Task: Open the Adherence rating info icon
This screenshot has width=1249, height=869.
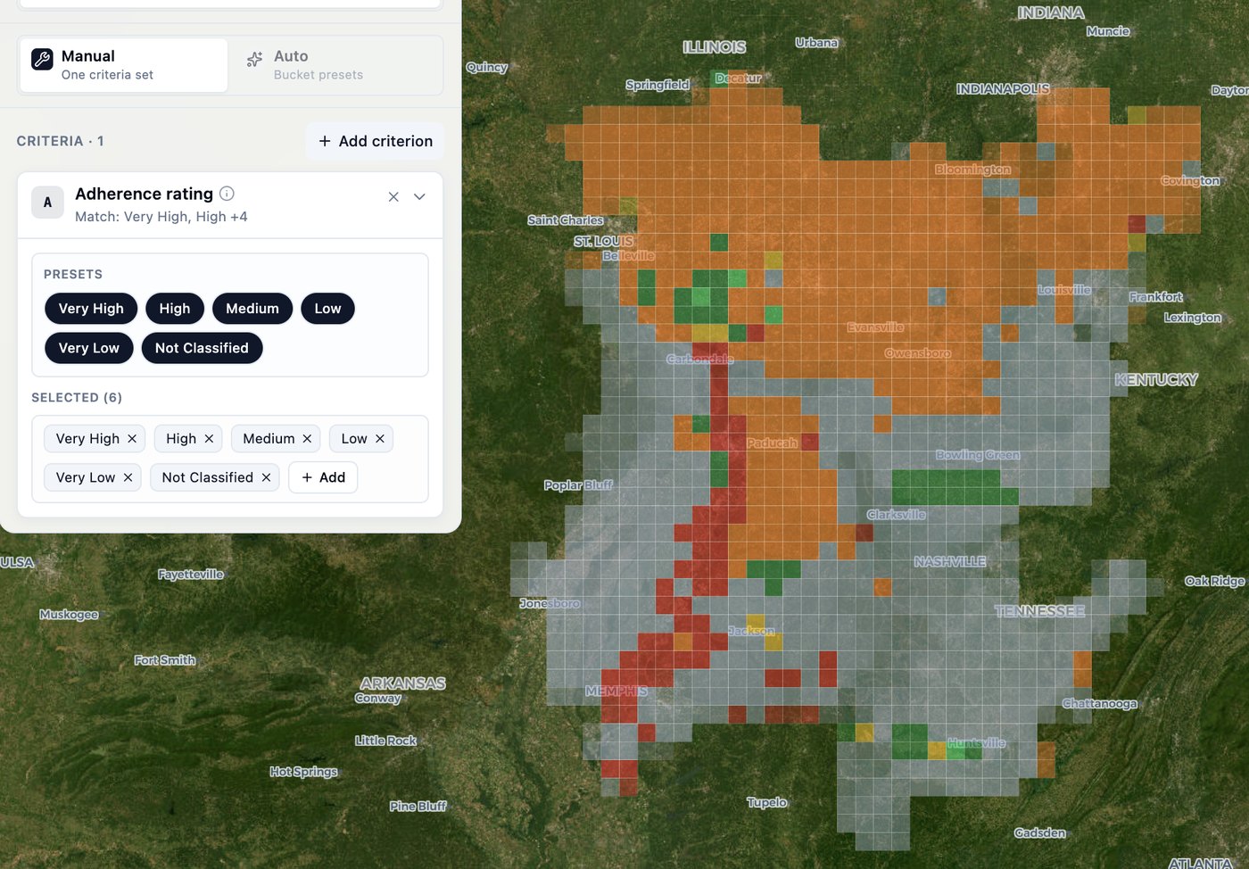Action: coord(227,194)
